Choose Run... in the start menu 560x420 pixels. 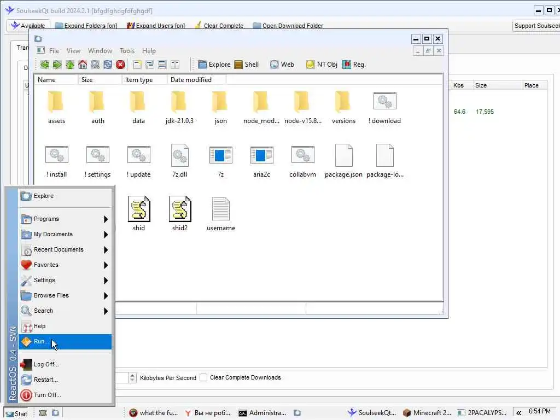tap(65, 341)
